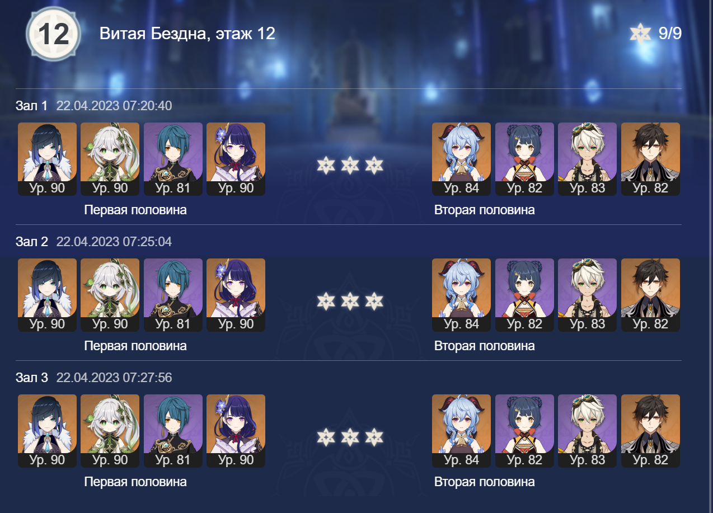Click Zhongli portrait in Зал 2 second half
The height and width of the screenshot is (513, 713).
pyautogui.click(x=650, y=295)
